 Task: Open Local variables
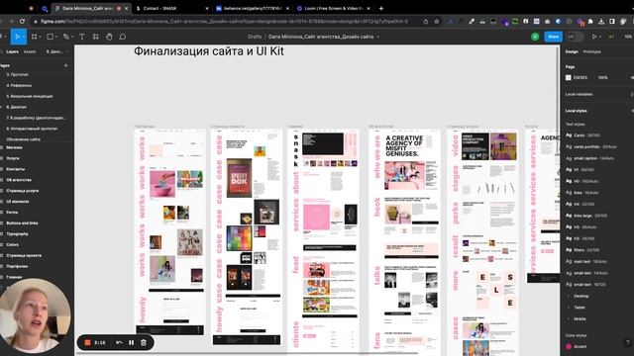click(x=579, y=94)
